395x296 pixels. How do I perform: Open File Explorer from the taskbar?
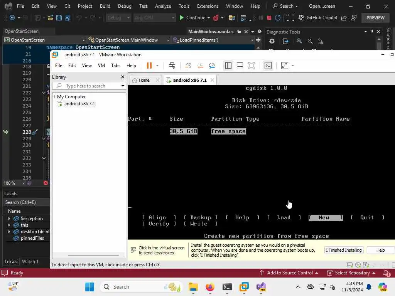click(x=193, y=287)
